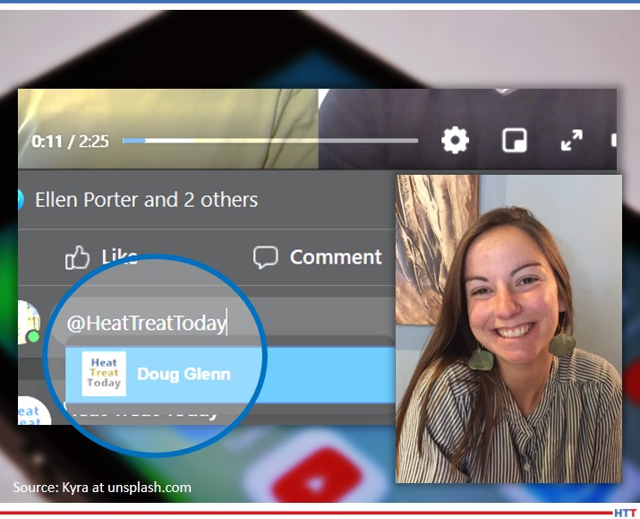Click the miniplayer icon in video controls

514,141
